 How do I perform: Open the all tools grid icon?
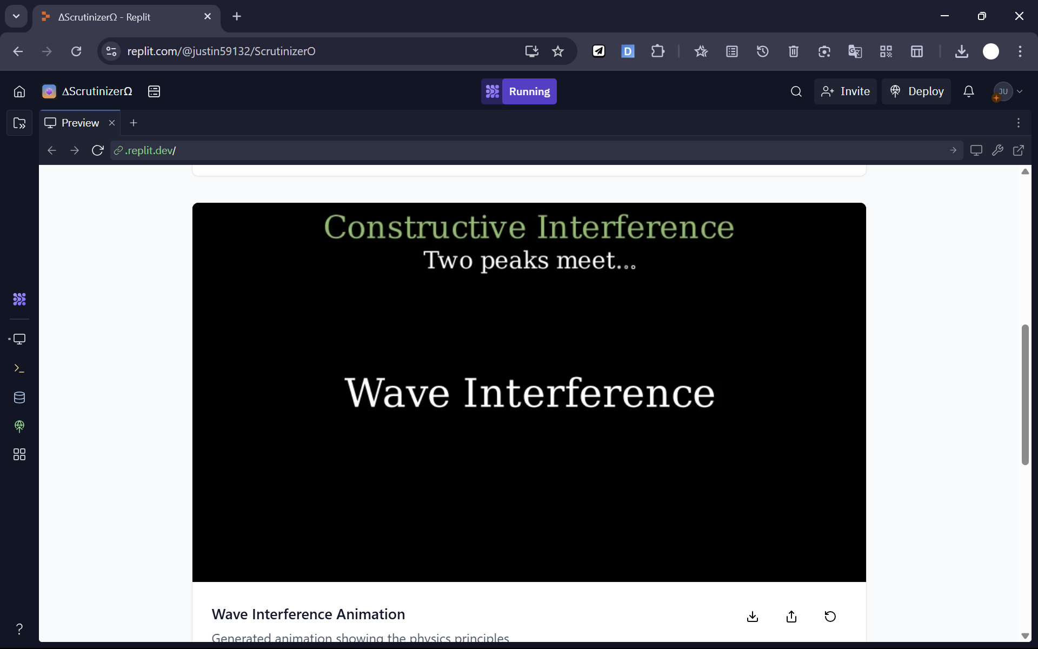tap(19, 454)
